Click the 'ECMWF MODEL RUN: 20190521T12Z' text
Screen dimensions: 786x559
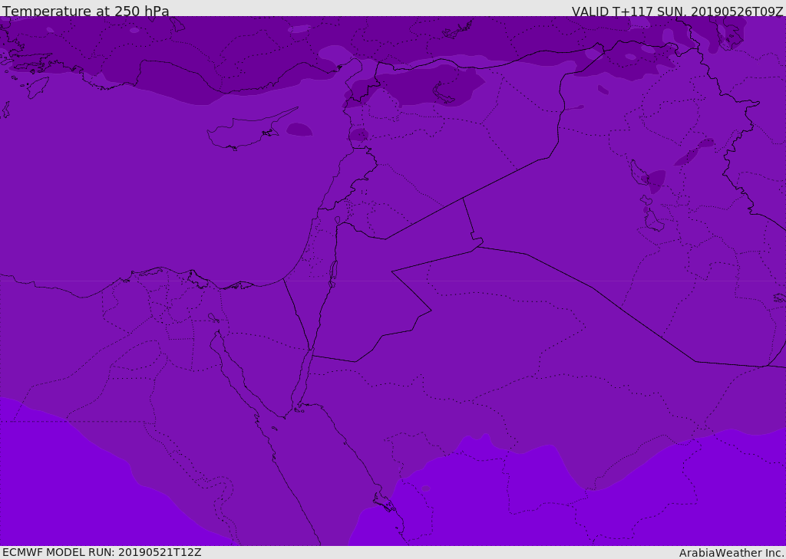pyautogui.click(x=102, y=552)
